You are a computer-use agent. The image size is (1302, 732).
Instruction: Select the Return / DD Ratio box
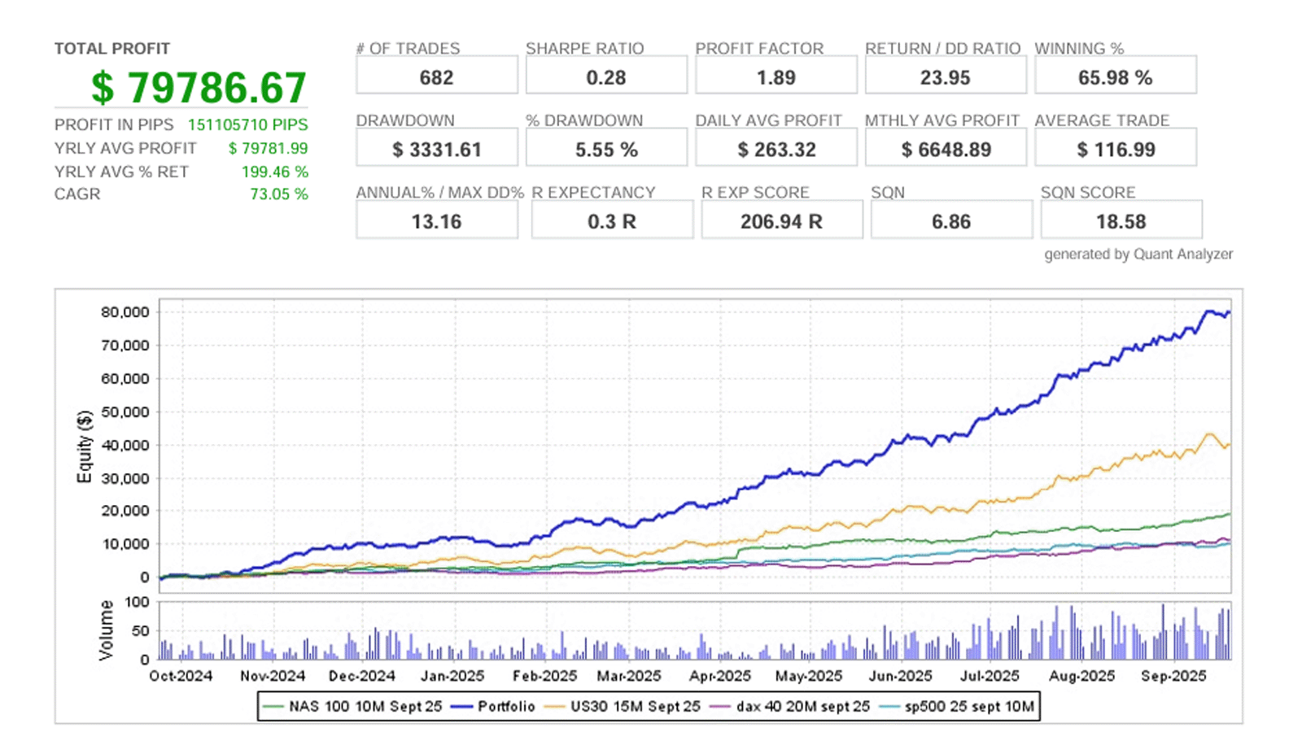coord(946,77)
